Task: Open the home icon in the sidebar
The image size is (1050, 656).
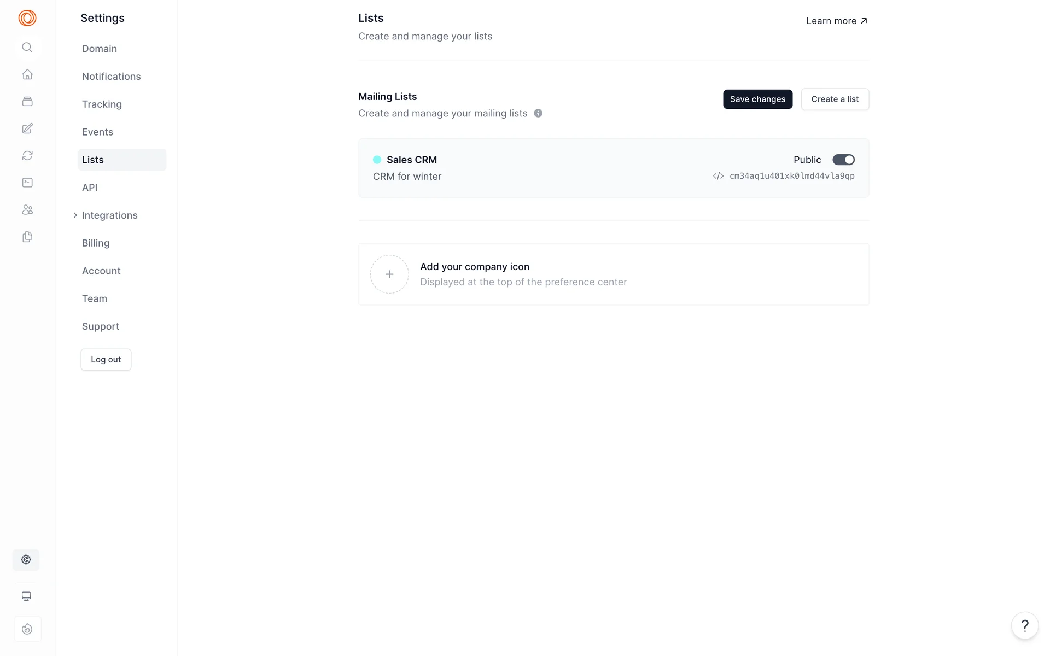Action: click(27, 74)
